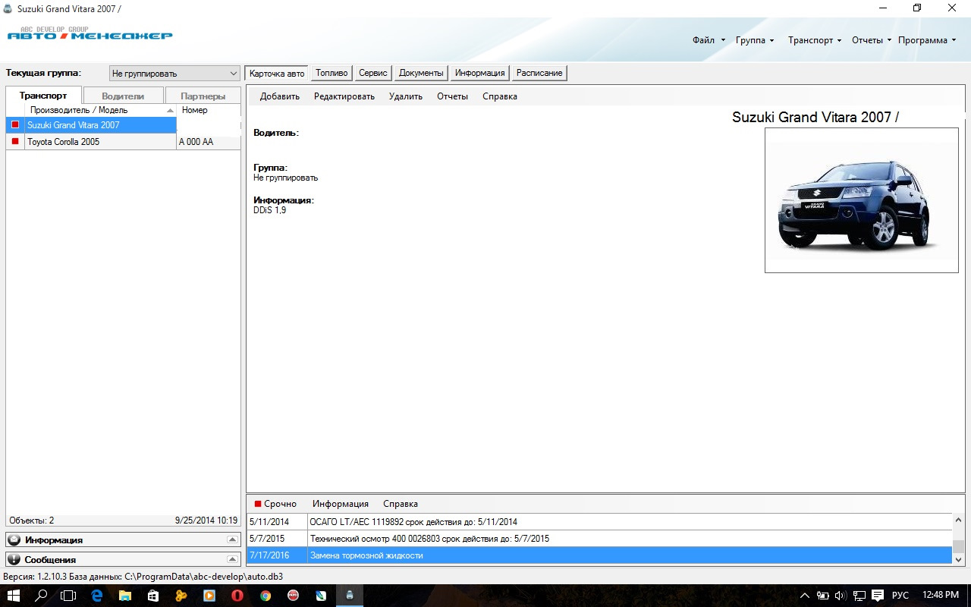Click Справка in the reminders toolbar
Screen dimensions: 971x607
pyautogui.click(x=401, y=504)
